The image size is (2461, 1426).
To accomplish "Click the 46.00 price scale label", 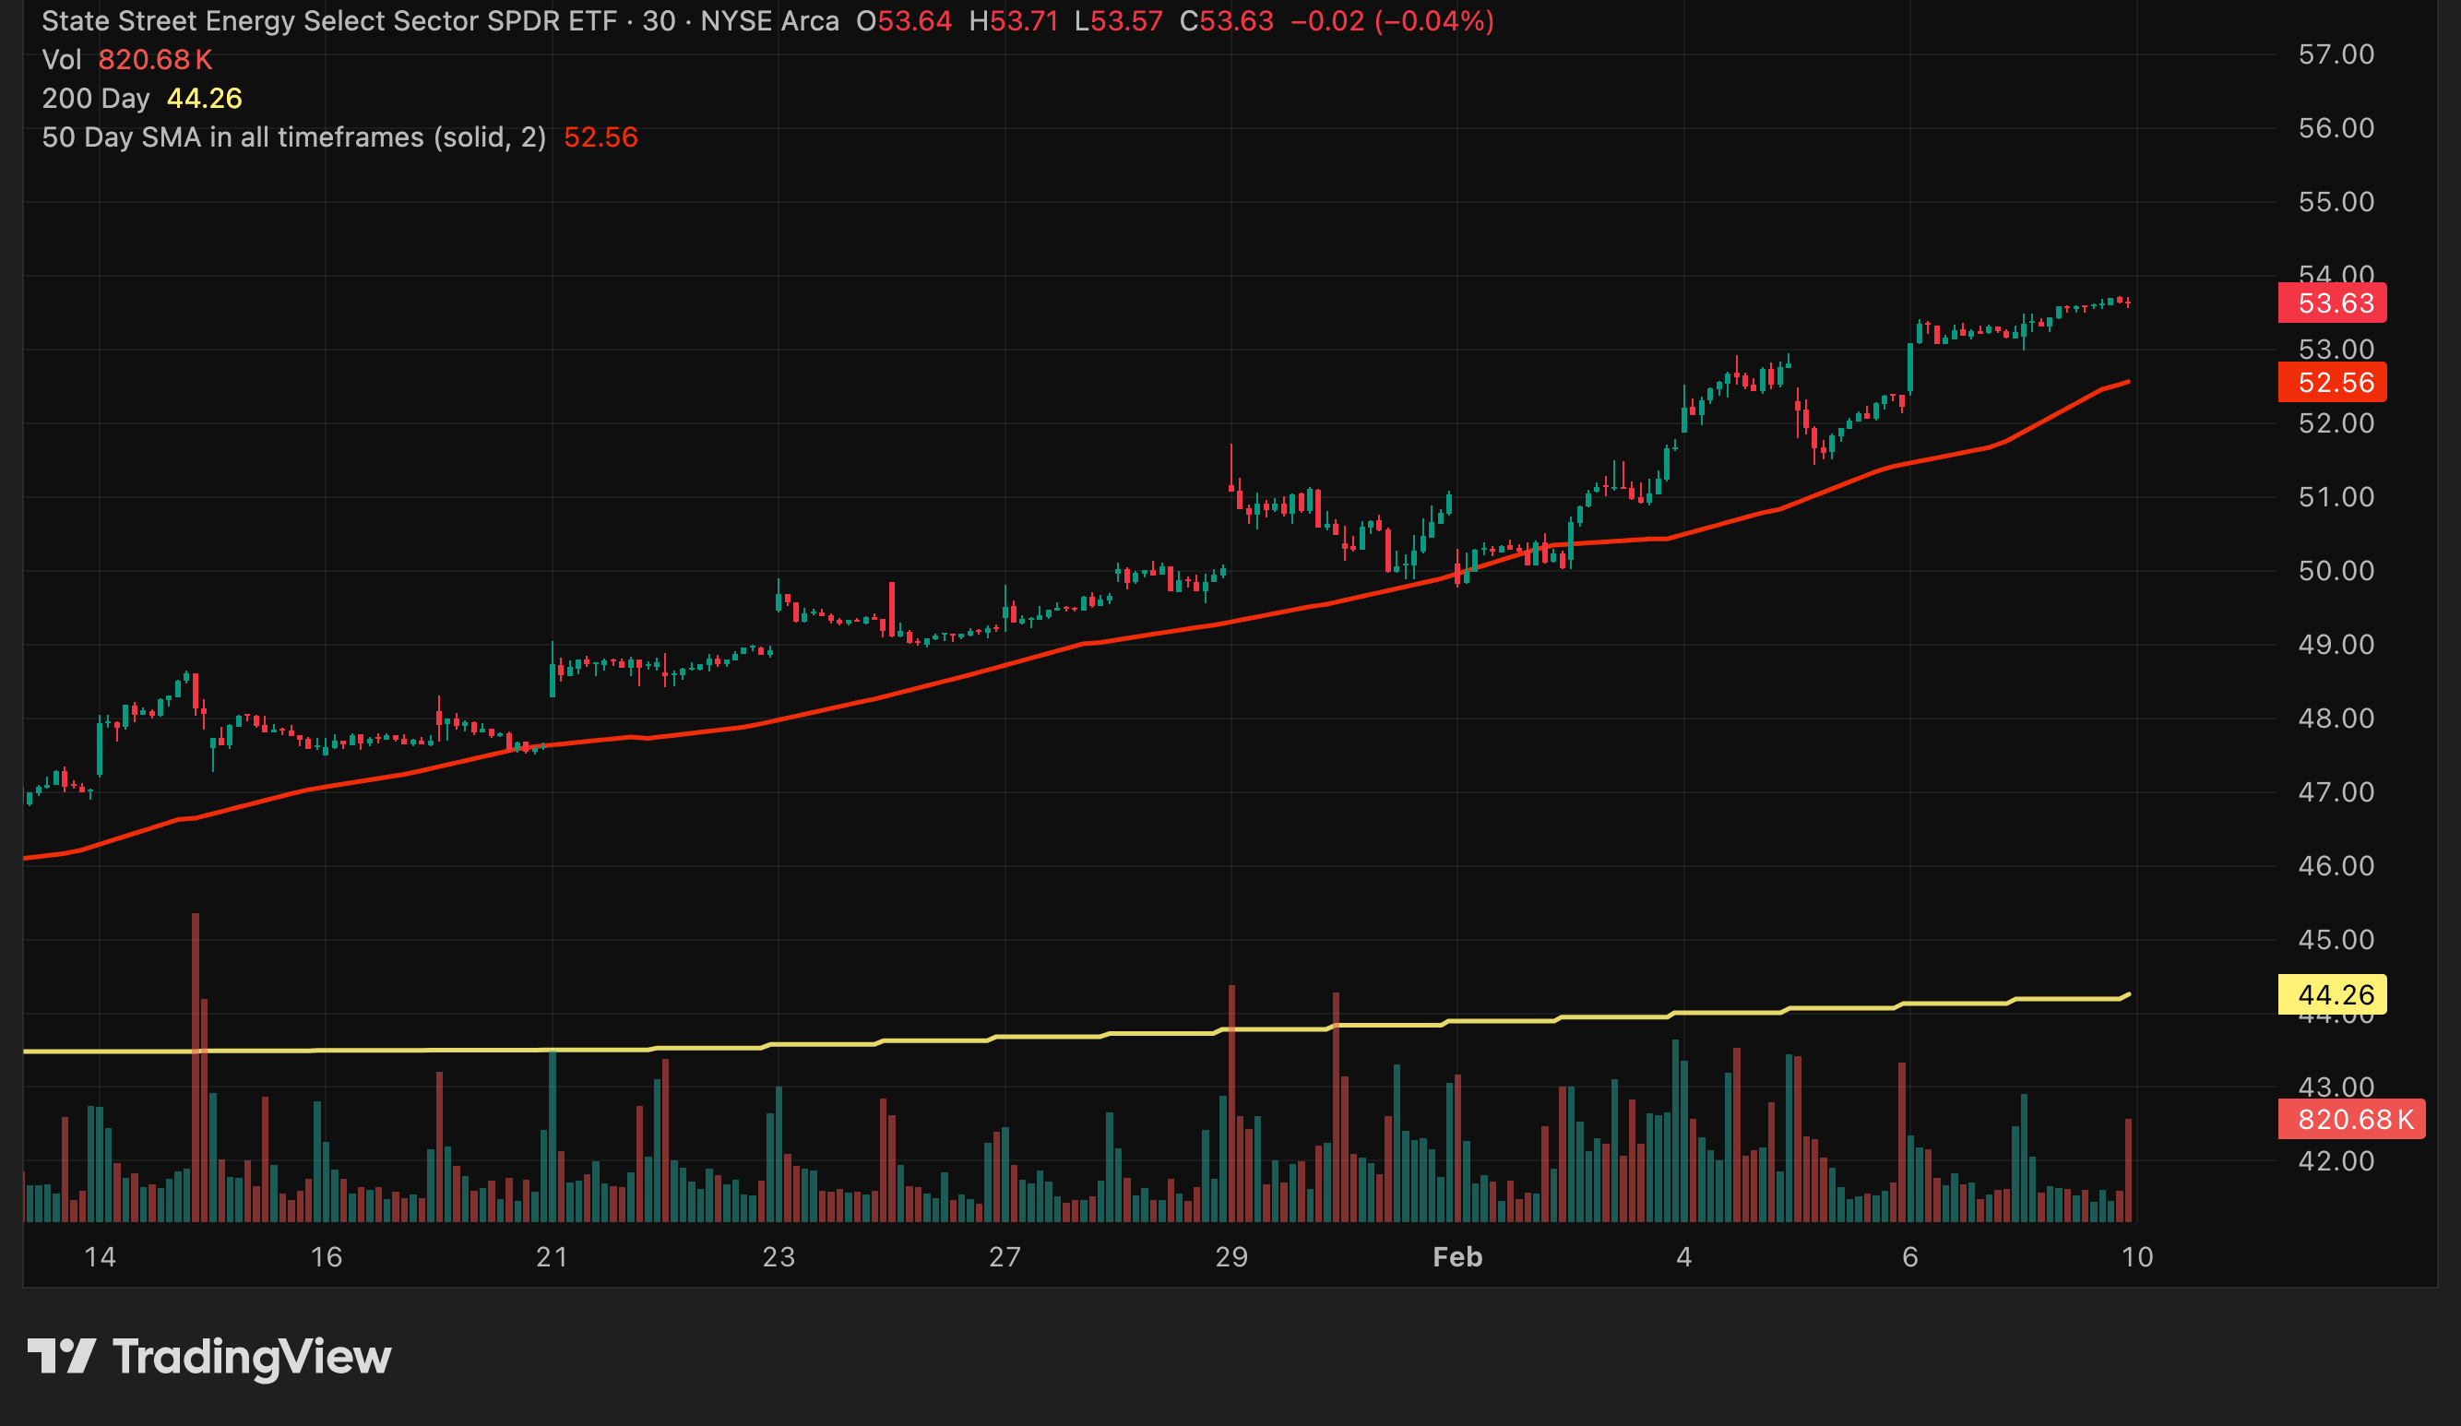I will (2335, 866).
